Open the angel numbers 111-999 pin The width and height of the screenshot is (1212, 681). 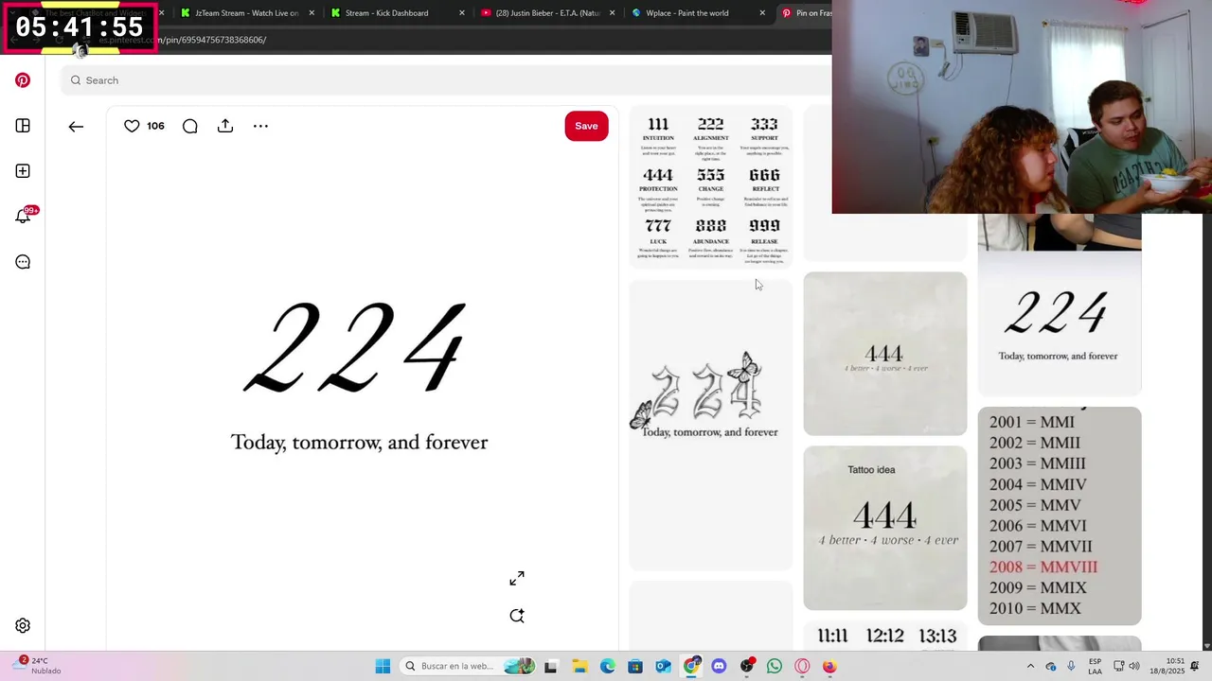pos(711,186)
